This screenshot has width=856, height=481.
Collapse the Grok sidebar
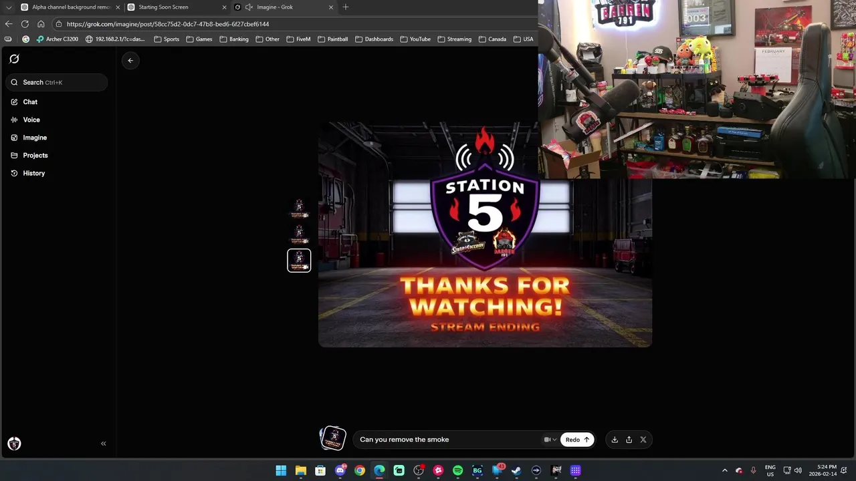click(103, 444)
